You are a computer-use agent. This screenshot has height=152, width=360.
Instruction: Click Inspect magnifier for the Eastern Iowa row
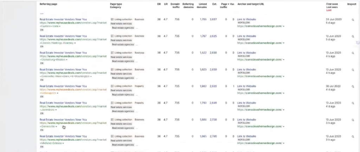(x=353, y=20)
